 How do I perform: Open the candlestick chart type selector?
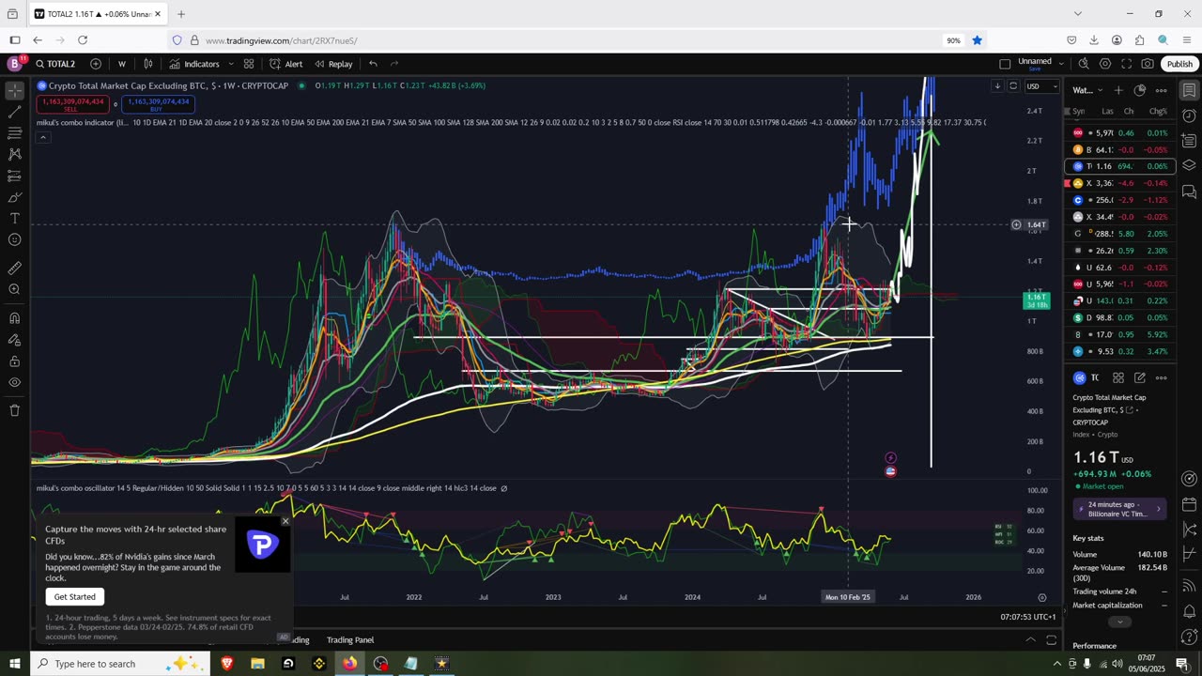(148, 64)
